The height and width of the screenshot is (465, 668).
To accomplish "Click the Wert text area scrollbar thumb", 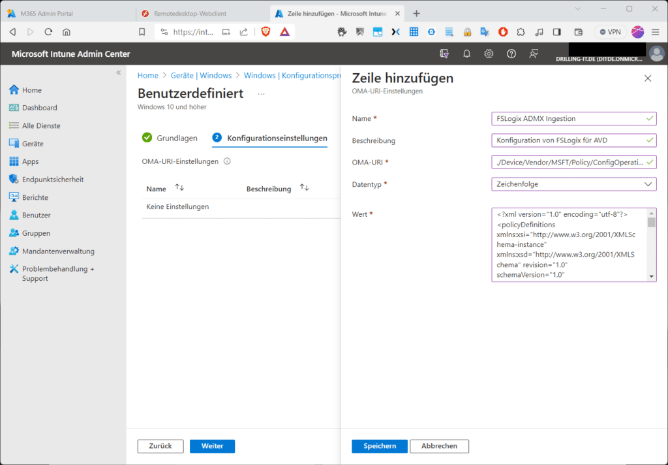I will 652,222.
